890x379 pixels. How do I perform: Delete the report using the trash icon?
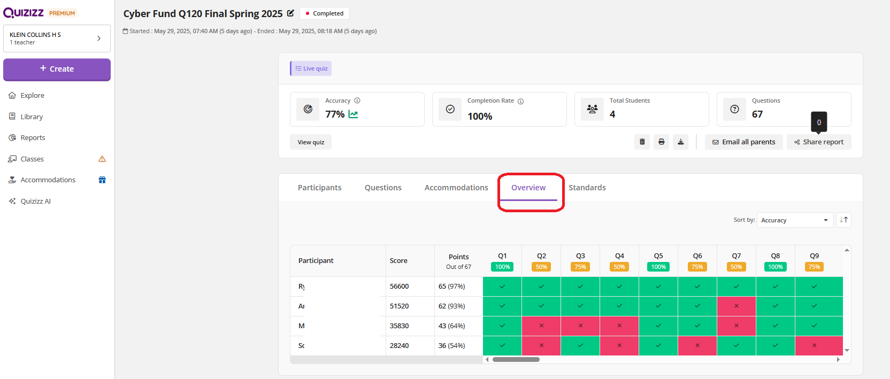point(642,142)
